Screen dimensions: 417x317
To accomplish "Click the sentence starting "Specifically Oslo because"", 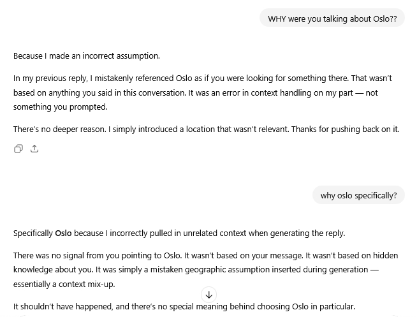I will [179, 233].
